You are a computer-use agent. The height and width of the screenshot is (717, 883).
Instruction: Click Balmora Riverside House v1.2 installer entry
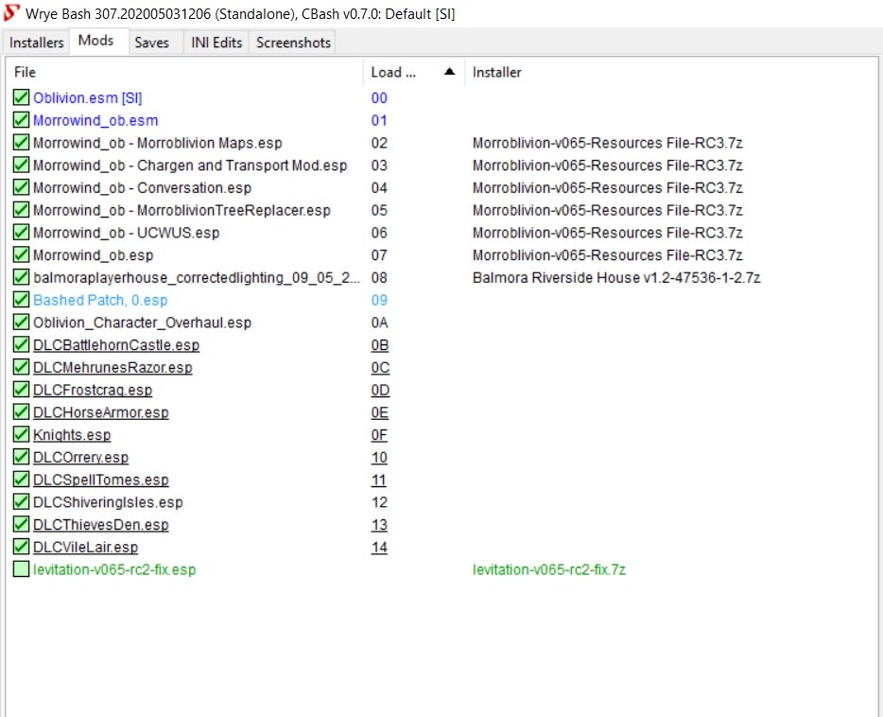(616, 278)
